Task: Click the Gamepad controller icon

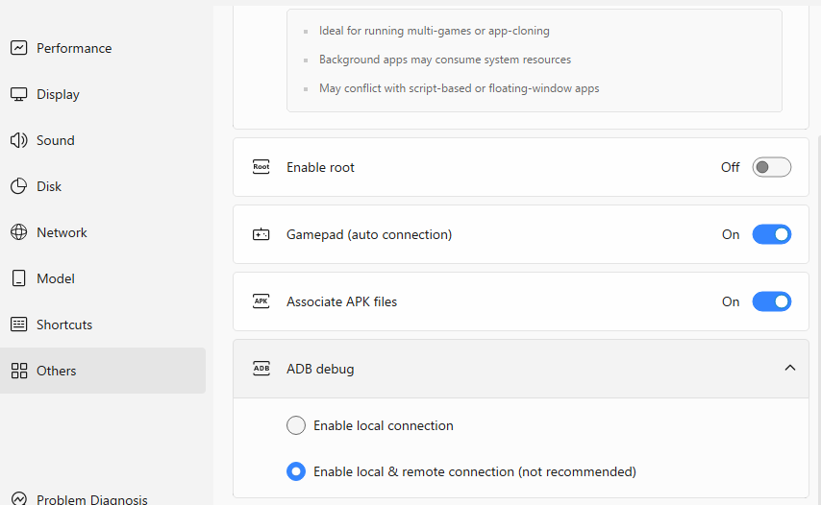Action: (x=261, y=234)
